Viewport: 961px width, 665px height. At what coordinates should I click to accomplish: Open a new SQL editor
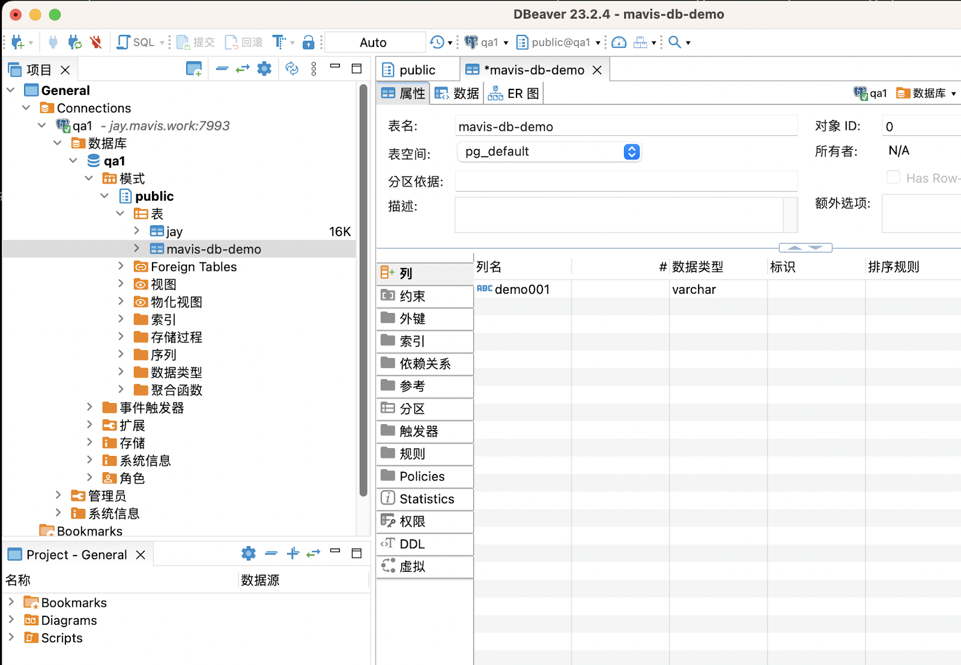point(136,42)
